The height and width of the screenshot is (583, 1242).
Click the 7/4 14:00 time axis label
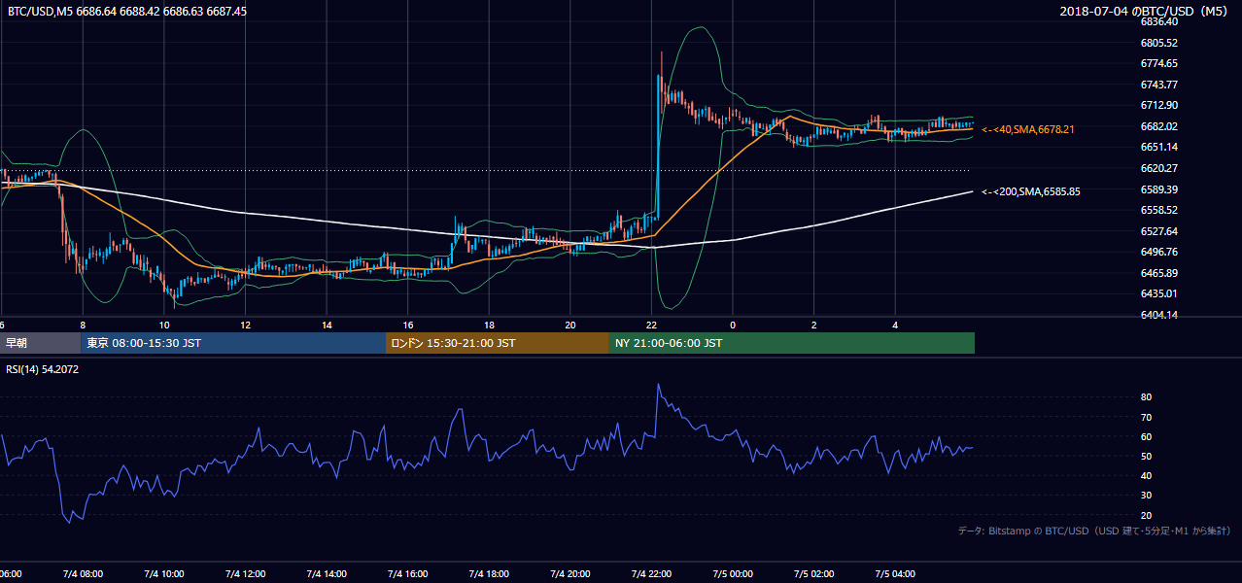coord(327,574)
